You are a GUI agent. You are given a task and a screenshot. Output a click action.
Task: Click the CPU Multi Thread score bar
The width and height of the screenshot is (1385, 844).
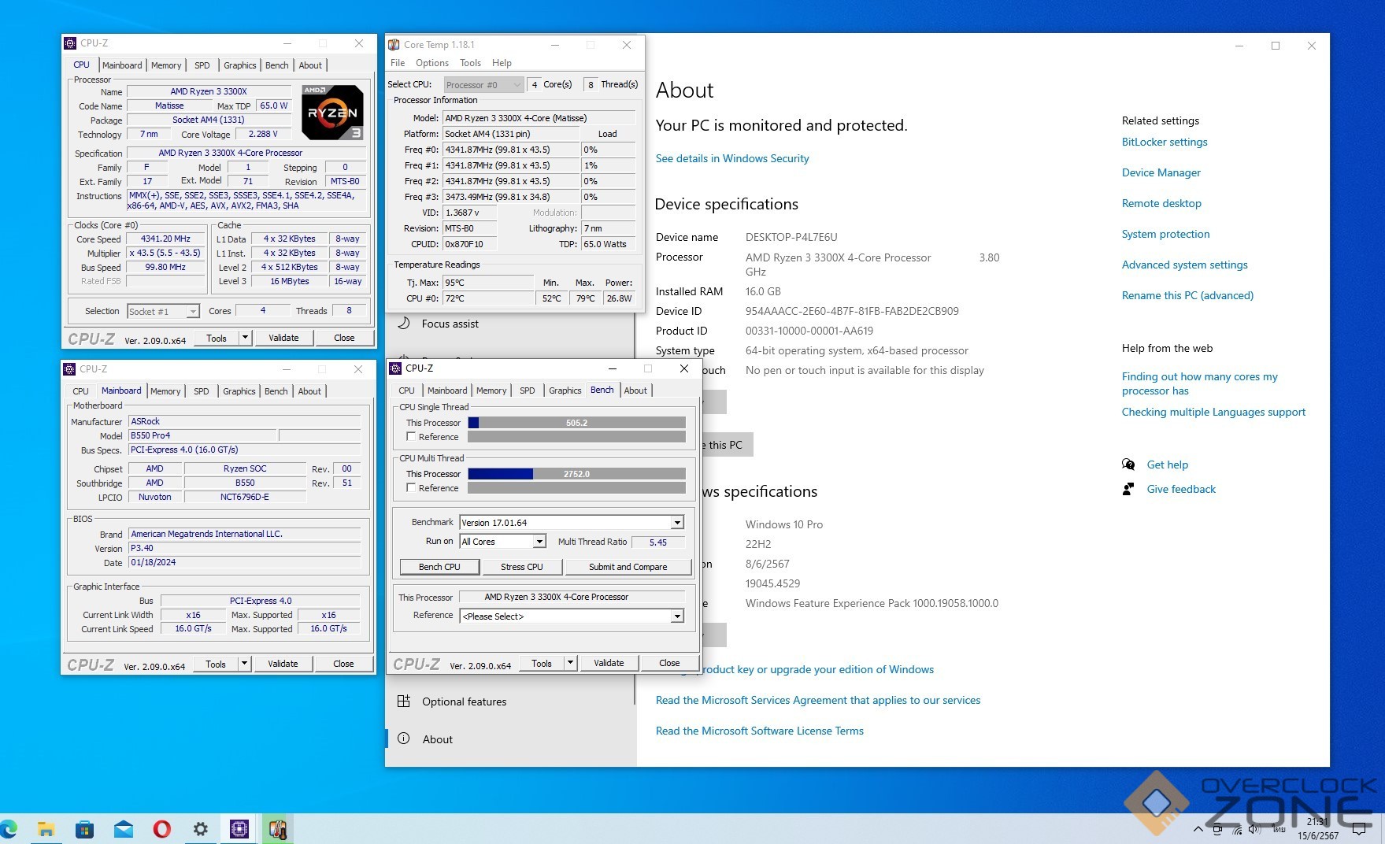coord(576,474)
